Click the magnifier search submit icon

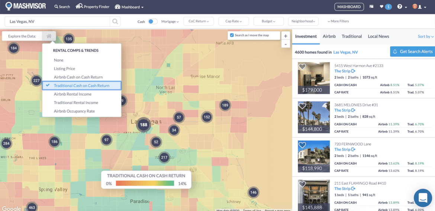[x=115, y=21]
